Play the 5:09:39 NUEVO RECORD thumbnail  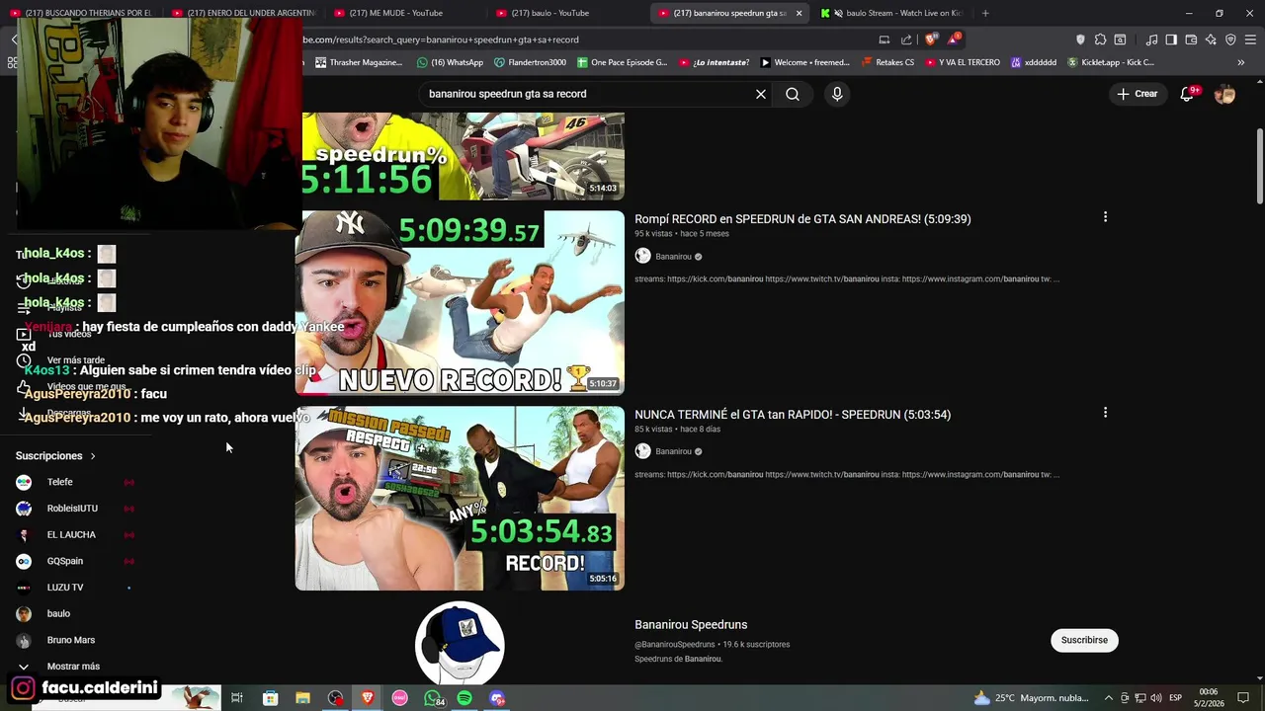point(460,302)
